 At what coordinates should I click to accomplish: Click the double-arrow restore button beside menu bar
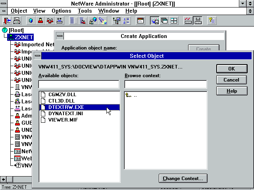point(250,11)
